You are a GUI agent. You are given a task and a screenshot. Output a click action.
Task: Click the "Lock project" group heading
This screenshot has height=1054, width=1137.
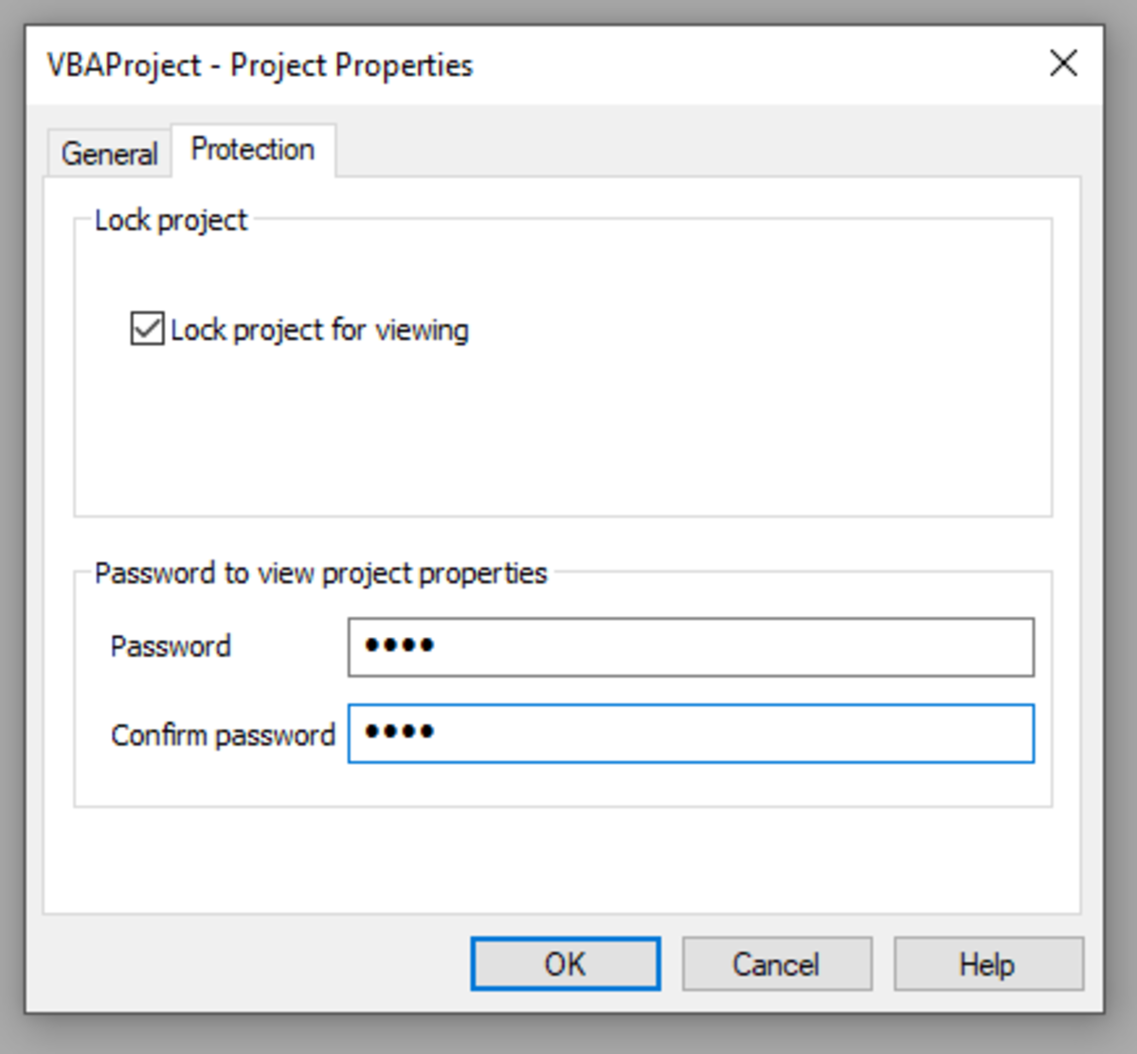click(171, 220)
